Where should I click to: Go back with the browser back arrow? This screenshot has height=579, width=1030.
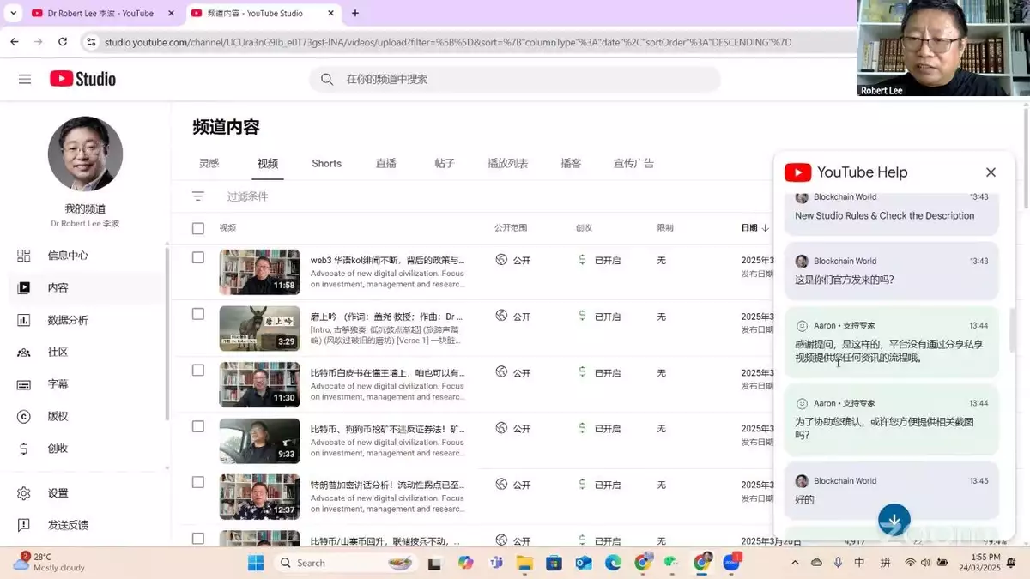pos(15,41)
